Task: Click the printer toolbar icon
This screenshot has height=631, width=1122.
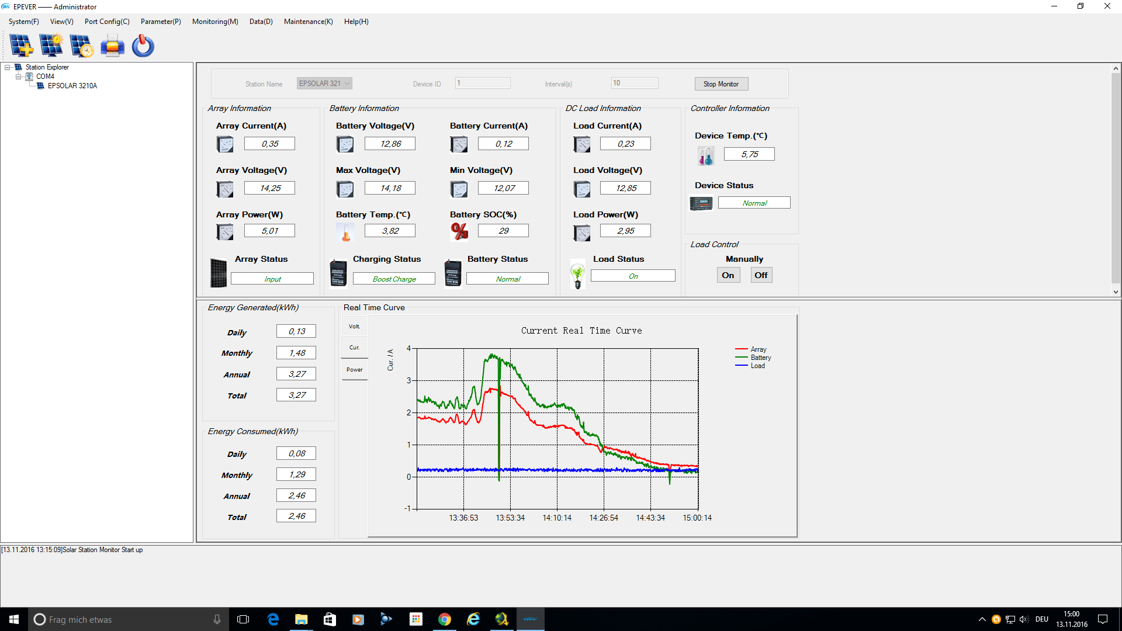Action: coord(112,46)
